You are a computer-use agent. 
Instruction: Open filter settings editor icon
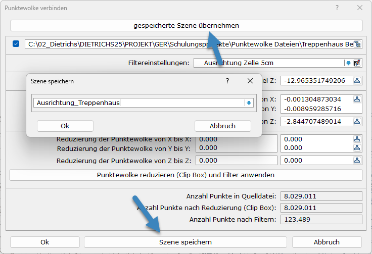358,63
